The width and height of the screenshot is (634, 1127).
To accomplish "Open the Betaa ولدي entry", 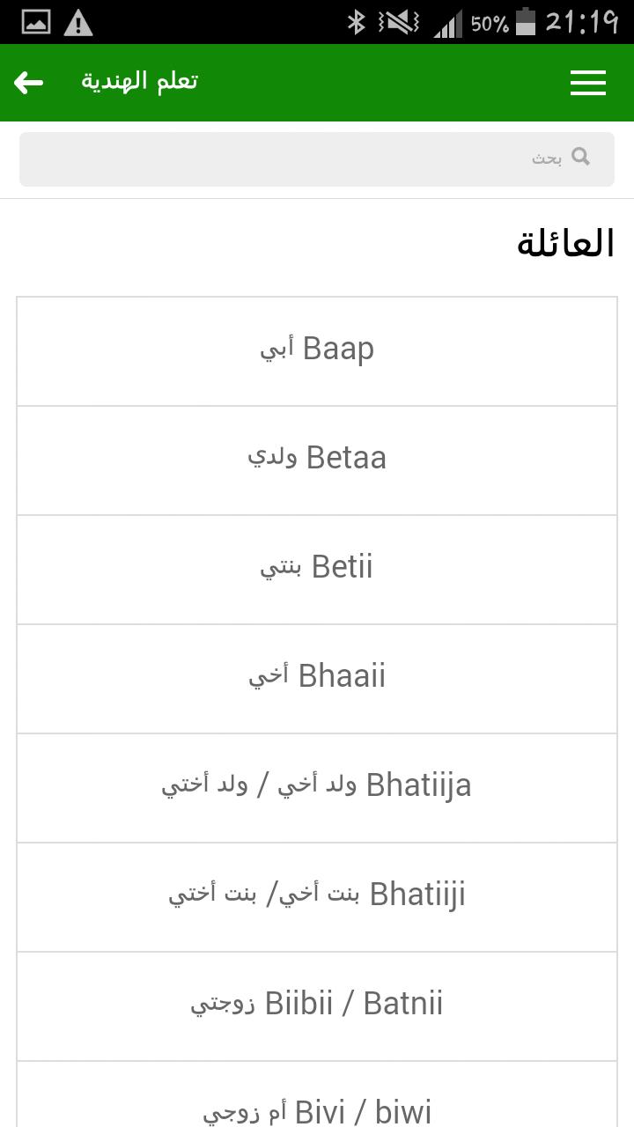I will (x=317, y=460).
